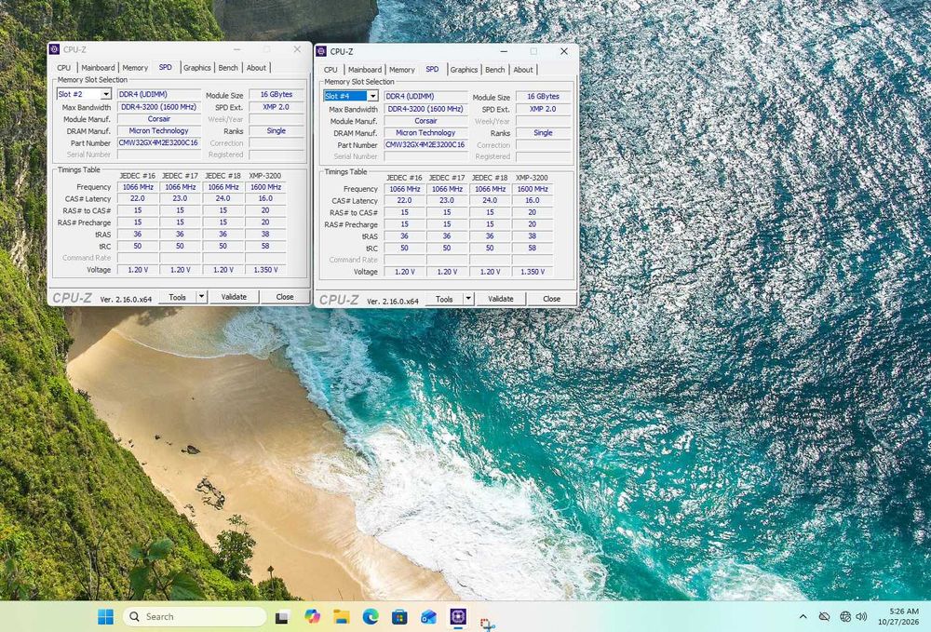Image resolution: width=931 pixels, height=632 pixels.
Task: Click Close button in left window
Action: click(285, 297)
